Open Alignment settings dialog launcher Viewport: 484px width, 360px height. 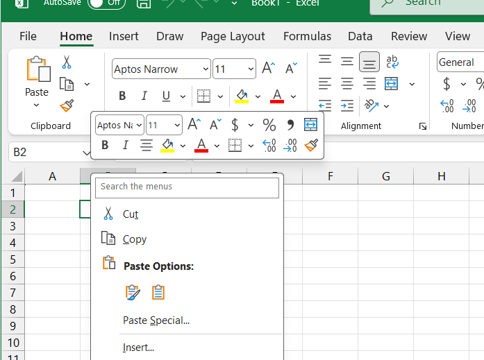tap(423, 126)
